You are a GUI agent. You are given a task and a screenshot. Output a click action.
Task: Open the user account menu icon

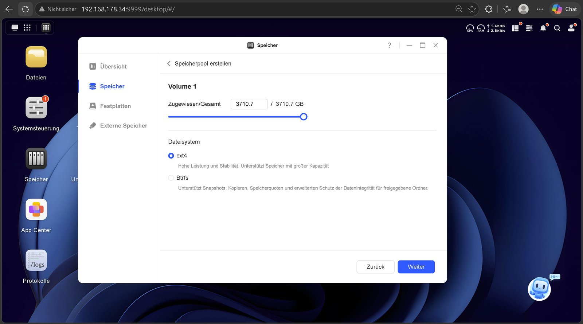(571, 28)
